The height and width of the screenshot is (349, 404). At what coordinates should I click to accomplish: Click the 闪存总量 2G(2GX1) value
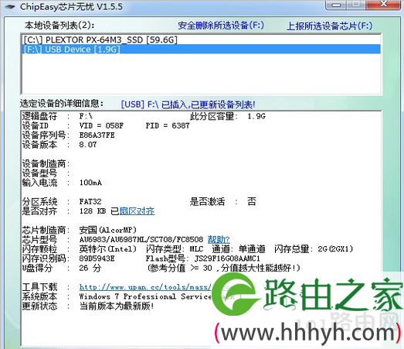(x=335, y=249)
